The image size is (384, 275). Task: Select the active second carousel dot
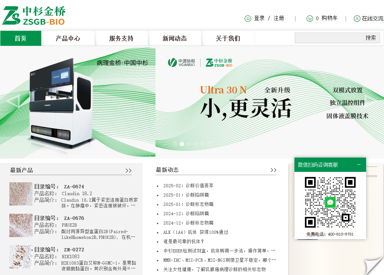(182, 144)
